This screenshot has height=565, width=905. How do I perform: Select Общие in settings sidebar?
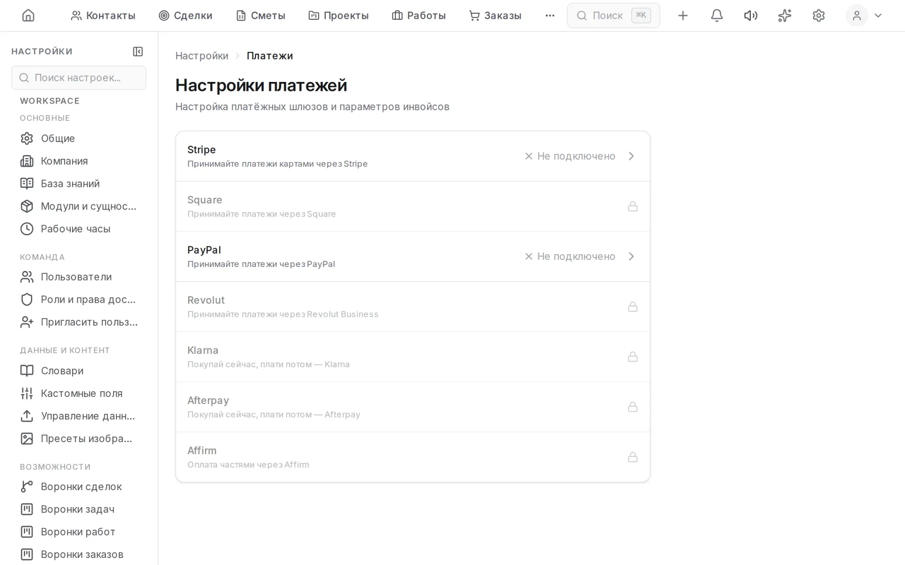click(x=79, y=138)
